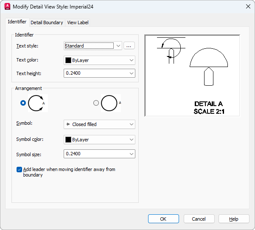Click the AutoCAD application icon in title bar
Screen dimensions: 255x230
(7, 6)
